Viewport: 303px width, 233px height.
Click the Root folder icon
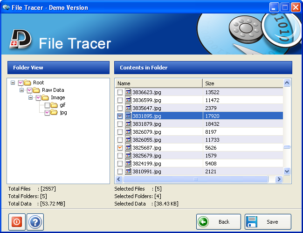point(28,82)
